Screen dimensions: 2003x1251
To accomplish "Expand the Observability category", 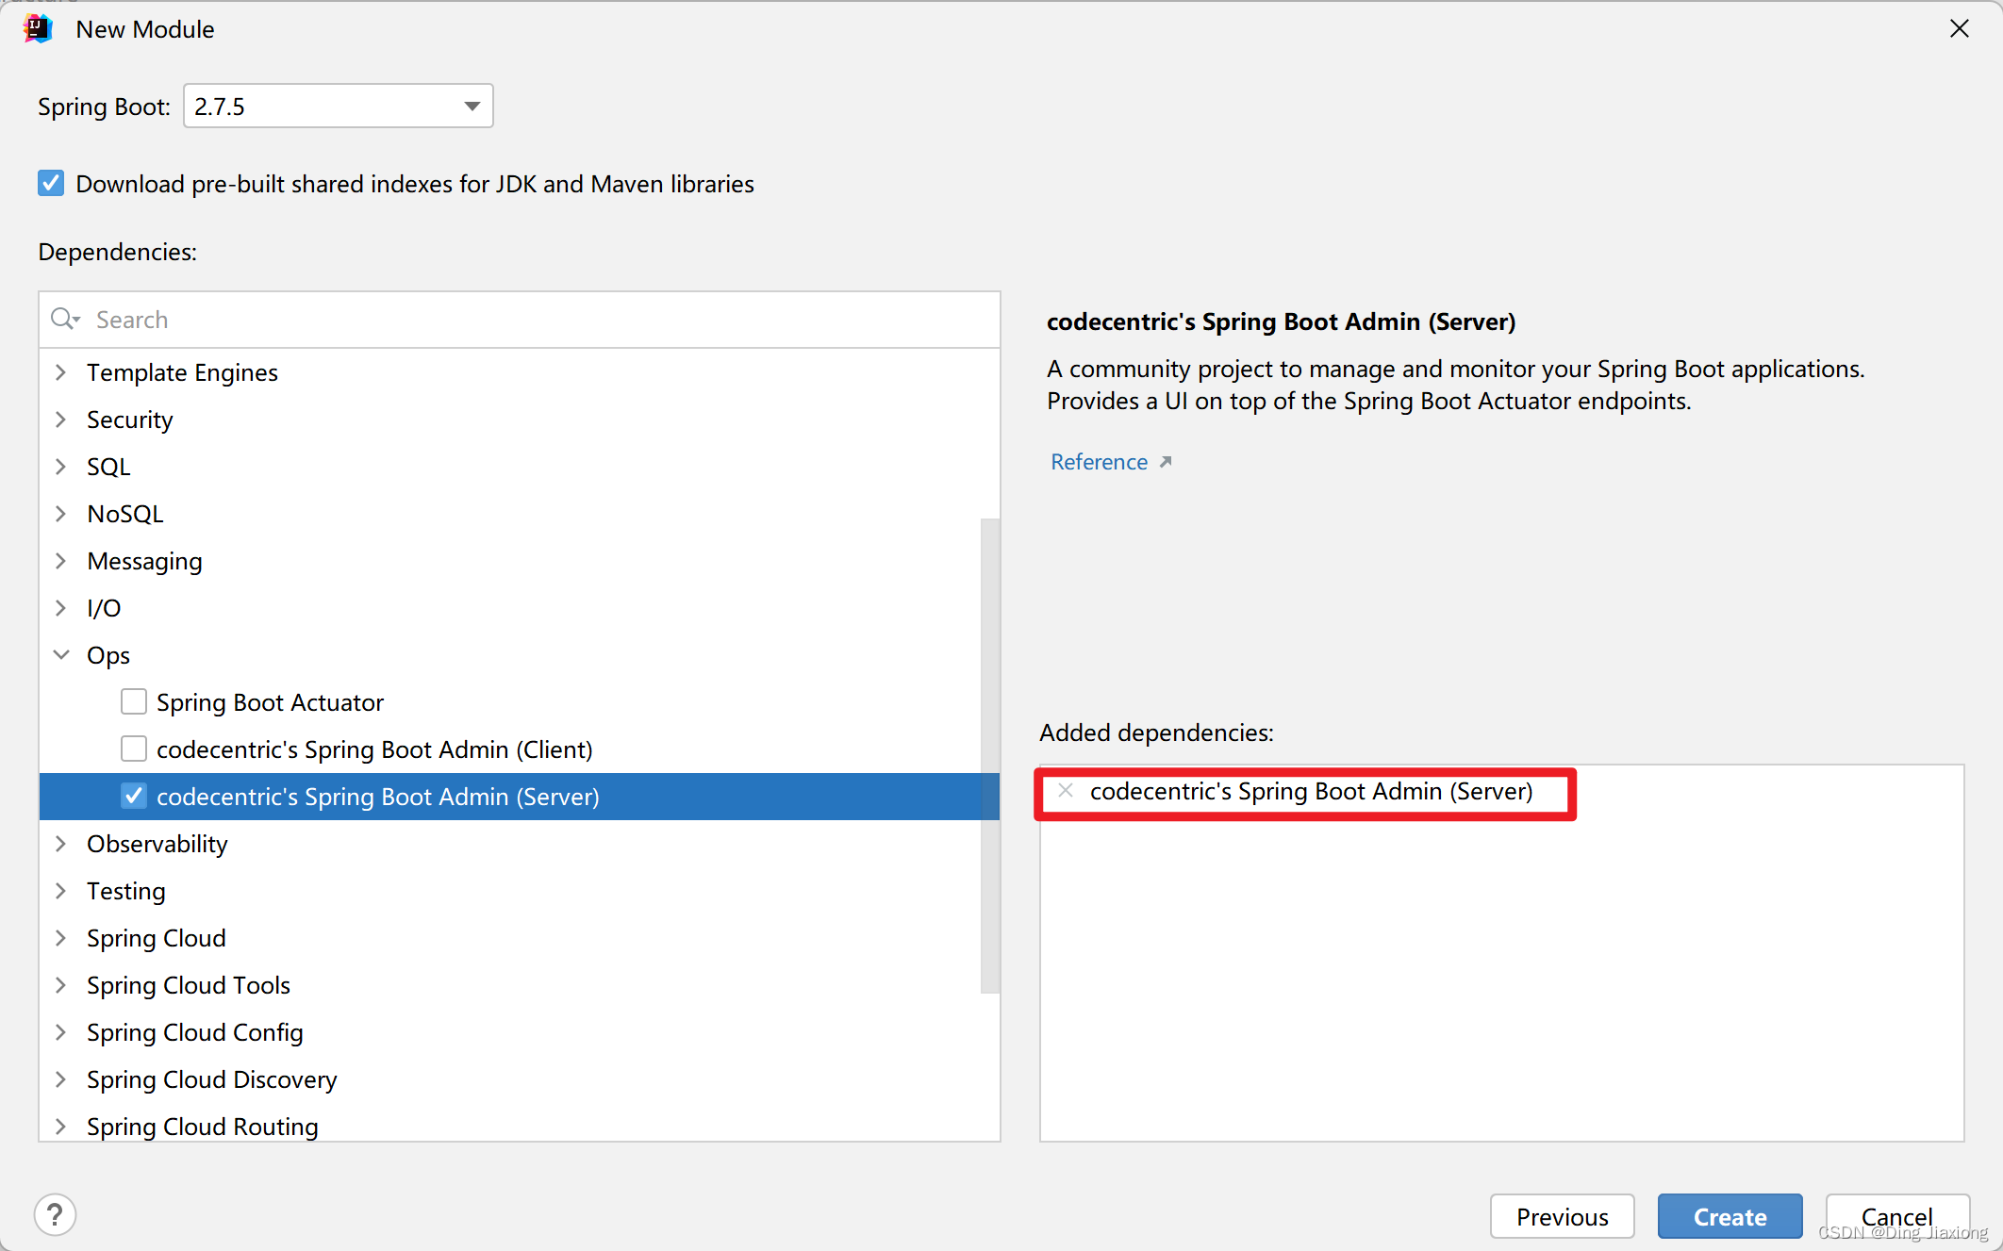I will pyautogui.click(x=61, y=844).
